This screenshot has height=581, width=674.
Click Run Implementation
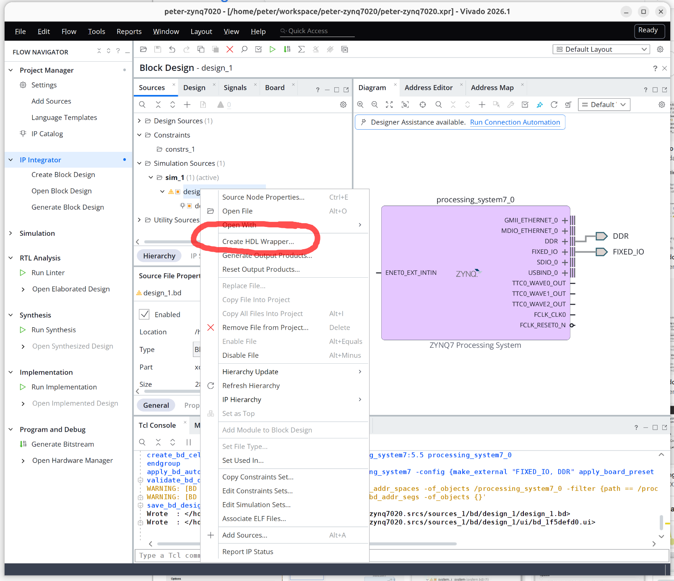pyautogui.click(x=64, y=387)
